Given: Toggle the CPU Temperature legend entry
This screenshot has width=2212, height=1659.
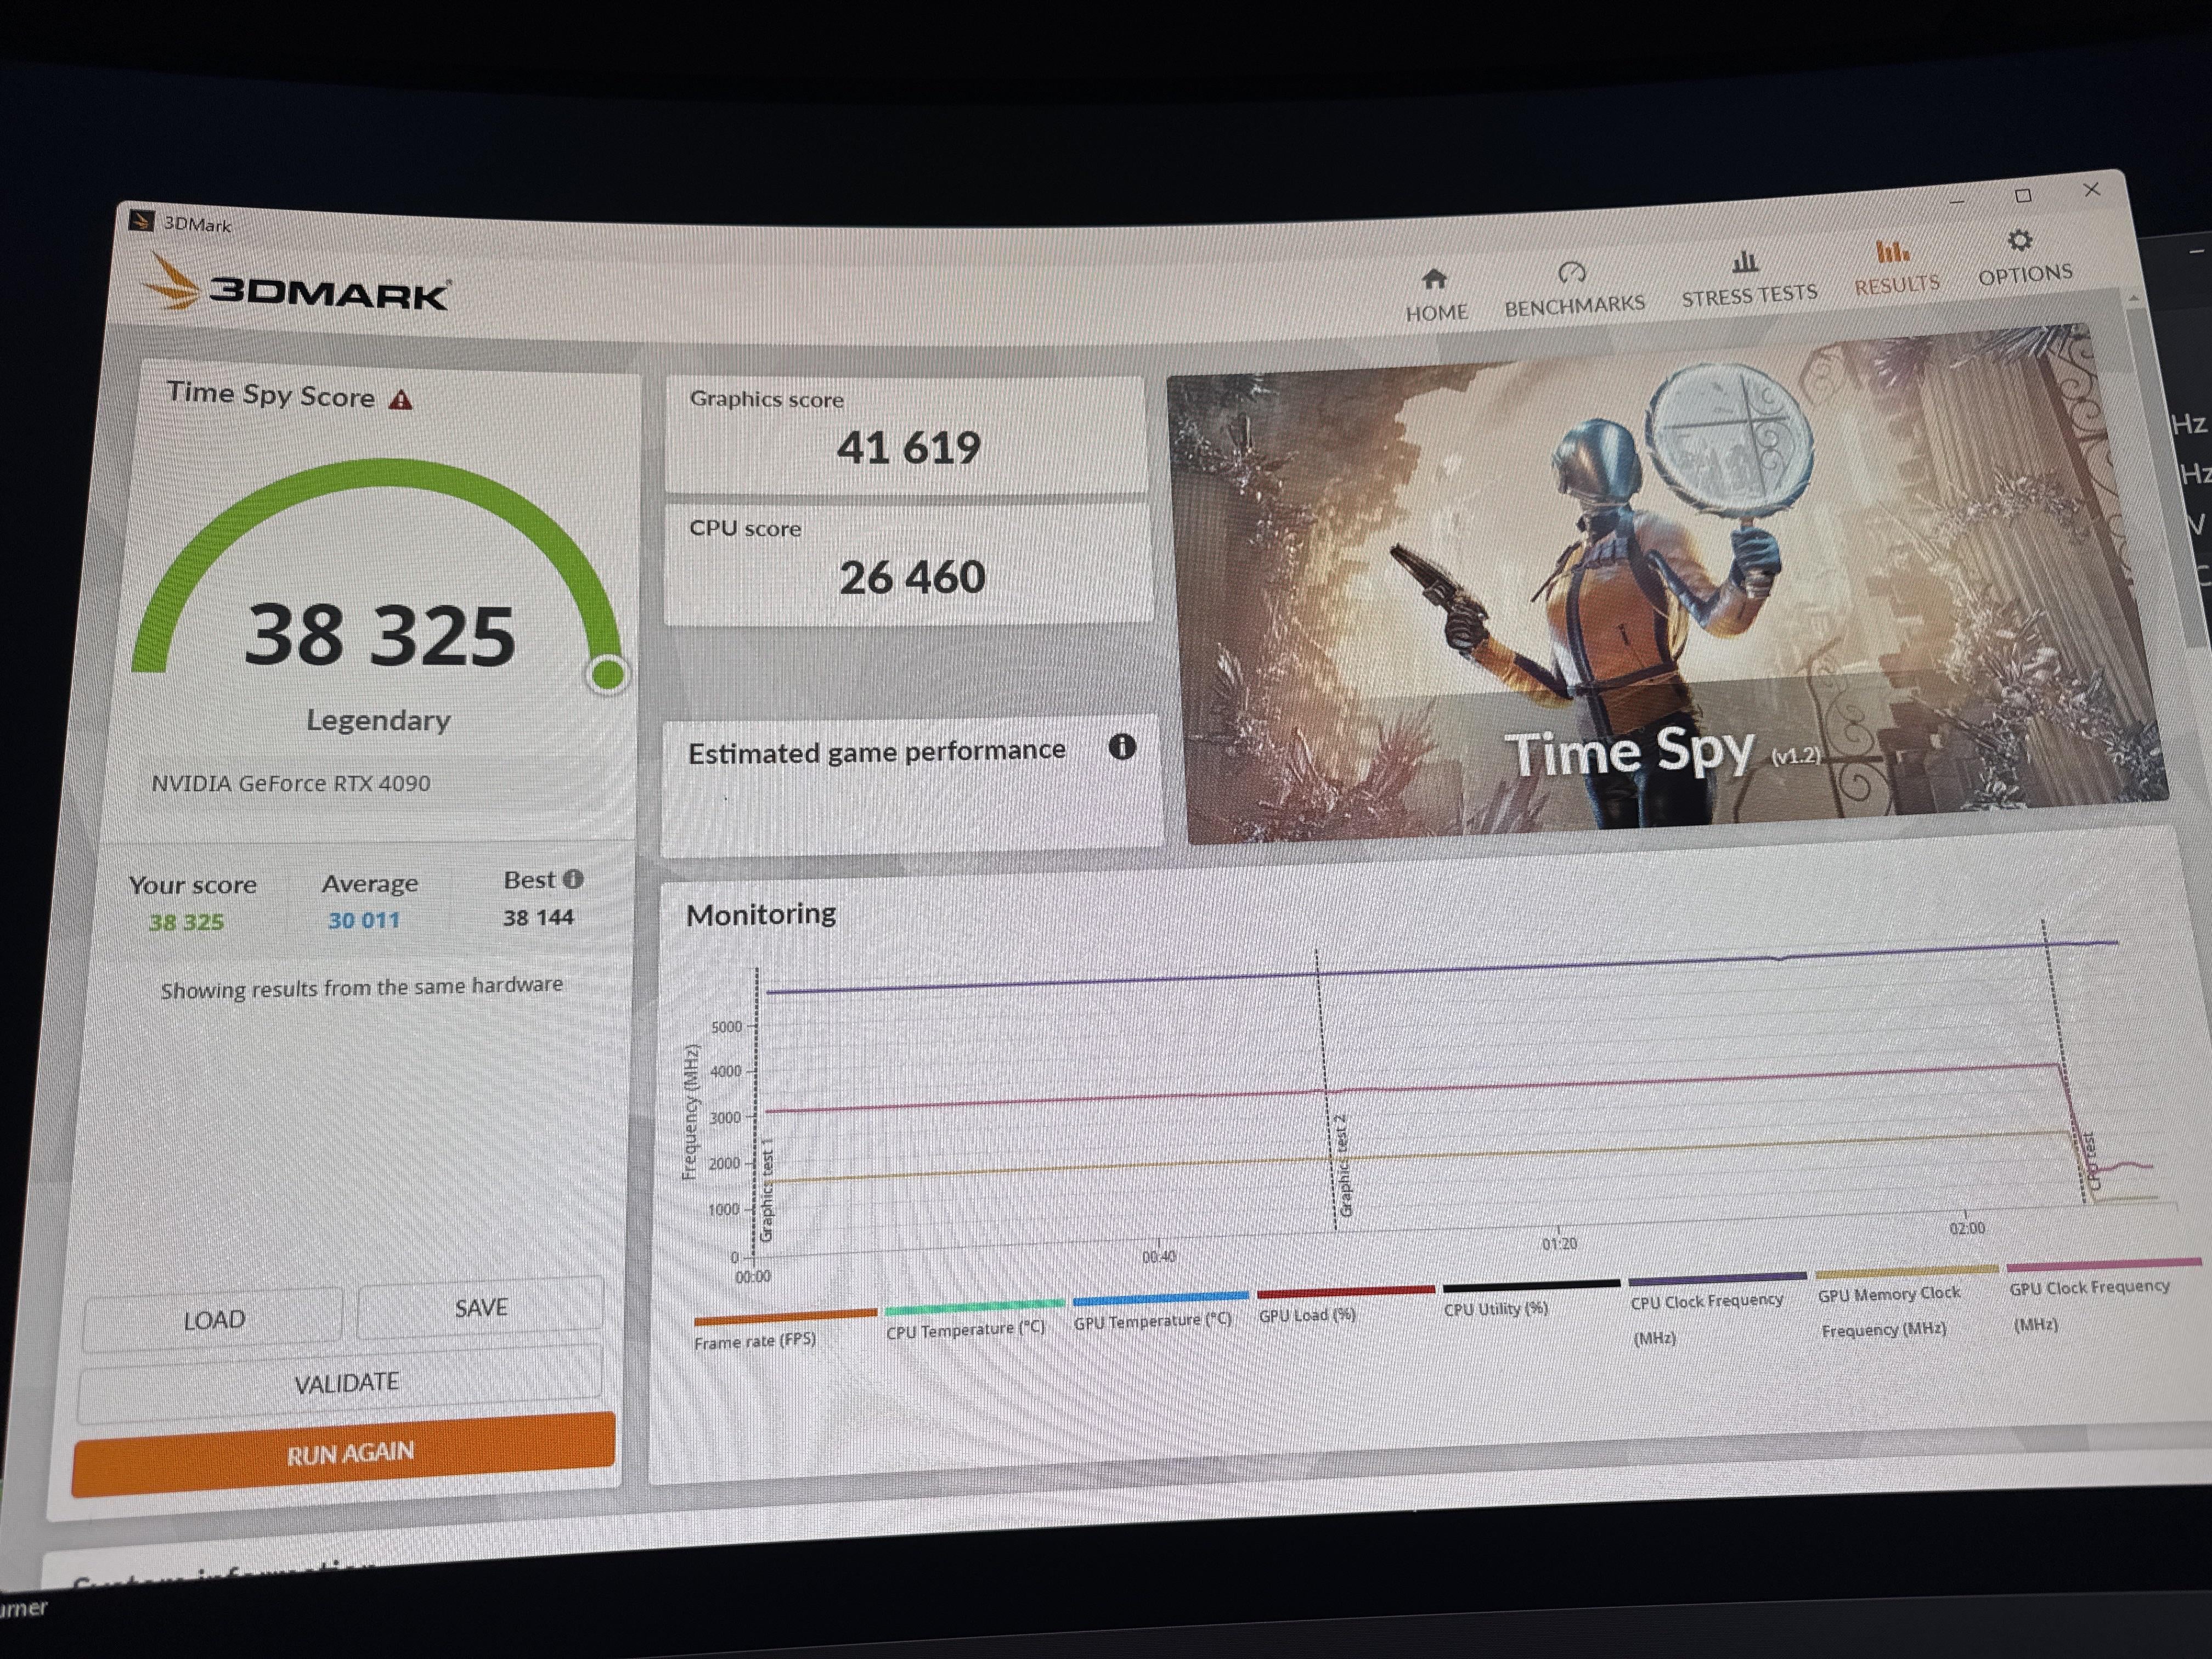Looking at the screenshot, I should click(x=965, y=1329).
